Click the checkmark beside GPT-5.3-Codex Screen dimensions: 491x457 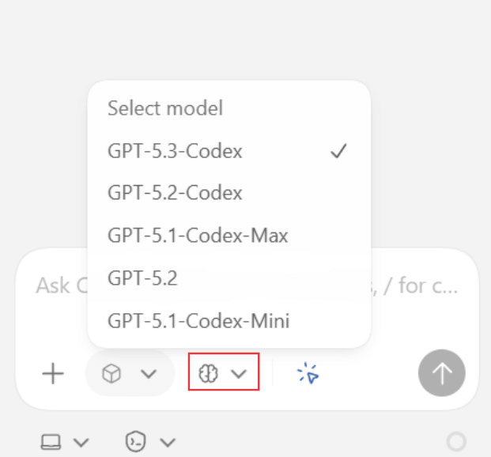point(338,151)
